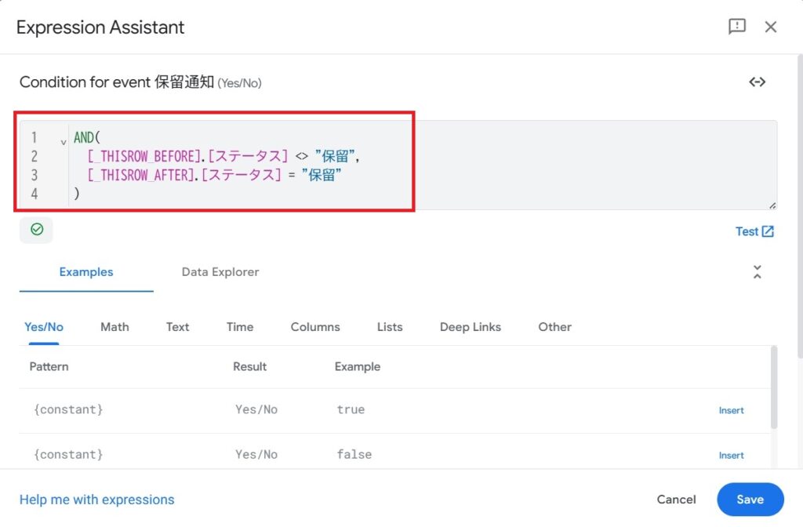Click the green expression valid checkmark icon
This screenshot has width=803, height=527.
[36, 230]
